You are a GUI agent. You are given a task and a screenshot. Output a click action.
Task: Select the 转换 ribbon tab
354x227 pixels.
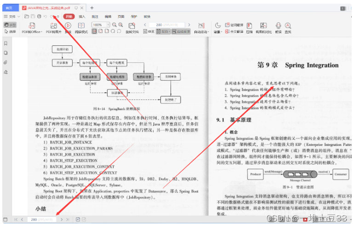147,17
